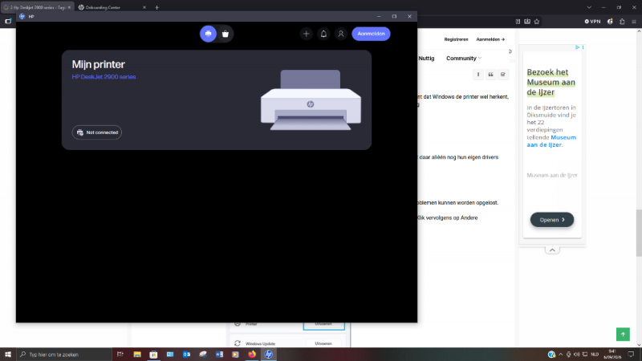The height and width of the screenshot is (361, 642).
Task: Click the VPN button in browser toolbar
Action: click(592, 22)
